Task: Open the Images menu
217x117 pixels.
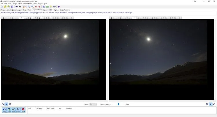Action: (15, 4)
